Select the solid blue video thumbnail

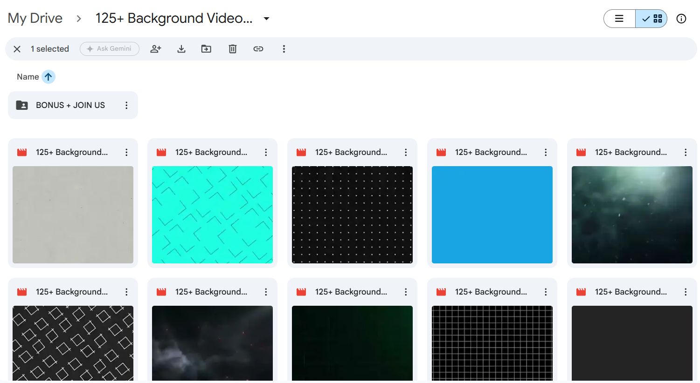pyautogui.click(x=492, y=215)
